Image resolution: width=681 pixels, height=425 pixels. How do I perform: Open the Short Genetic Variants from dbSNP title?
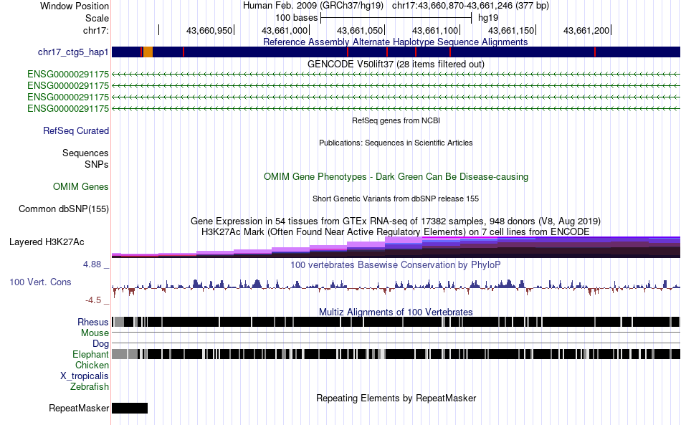(396, 199)
